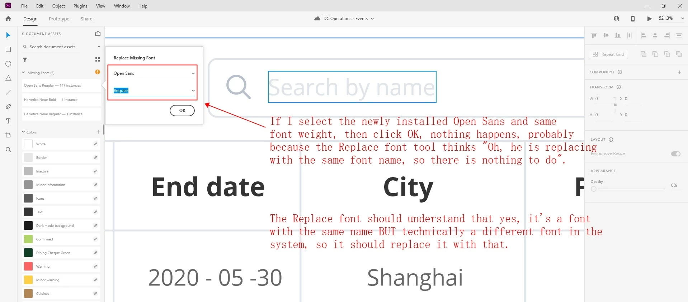Select Helvetica Neue Bold 1 instance entry
The width and height of the screenshot is (688, 302).
click(61, 100)
